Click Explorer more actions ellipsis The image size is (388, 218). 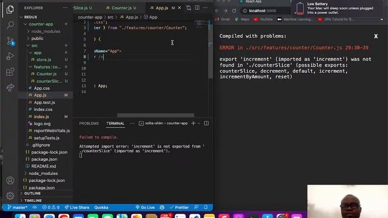click(65, 8)
